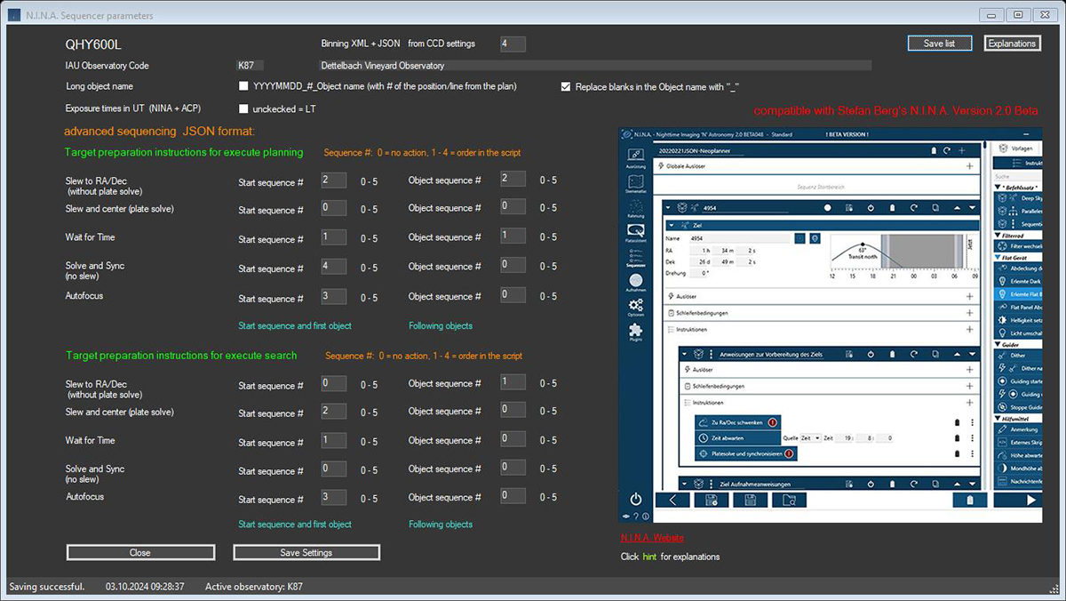Collapse the '4954' target container arrow in preview
Image resolution: width=1066 pixels, height=601 pixels.
pos(667,207)
